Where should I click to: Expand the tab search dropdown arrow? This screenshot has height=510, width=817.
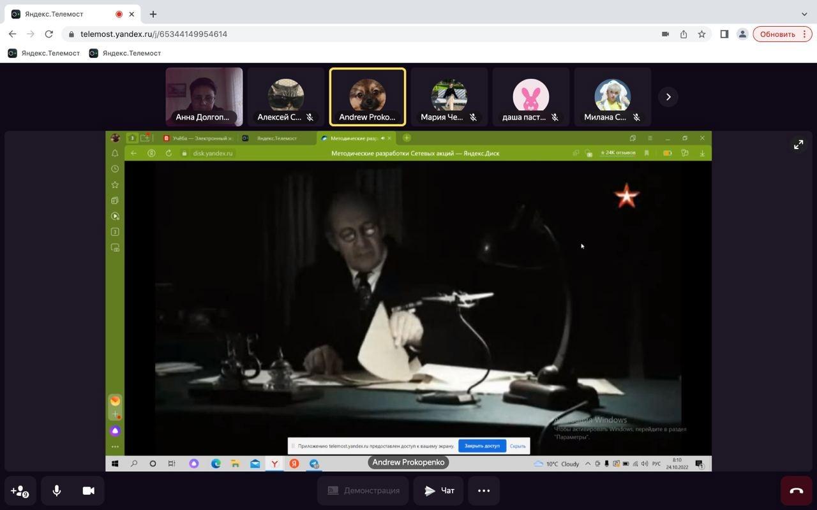804,14
